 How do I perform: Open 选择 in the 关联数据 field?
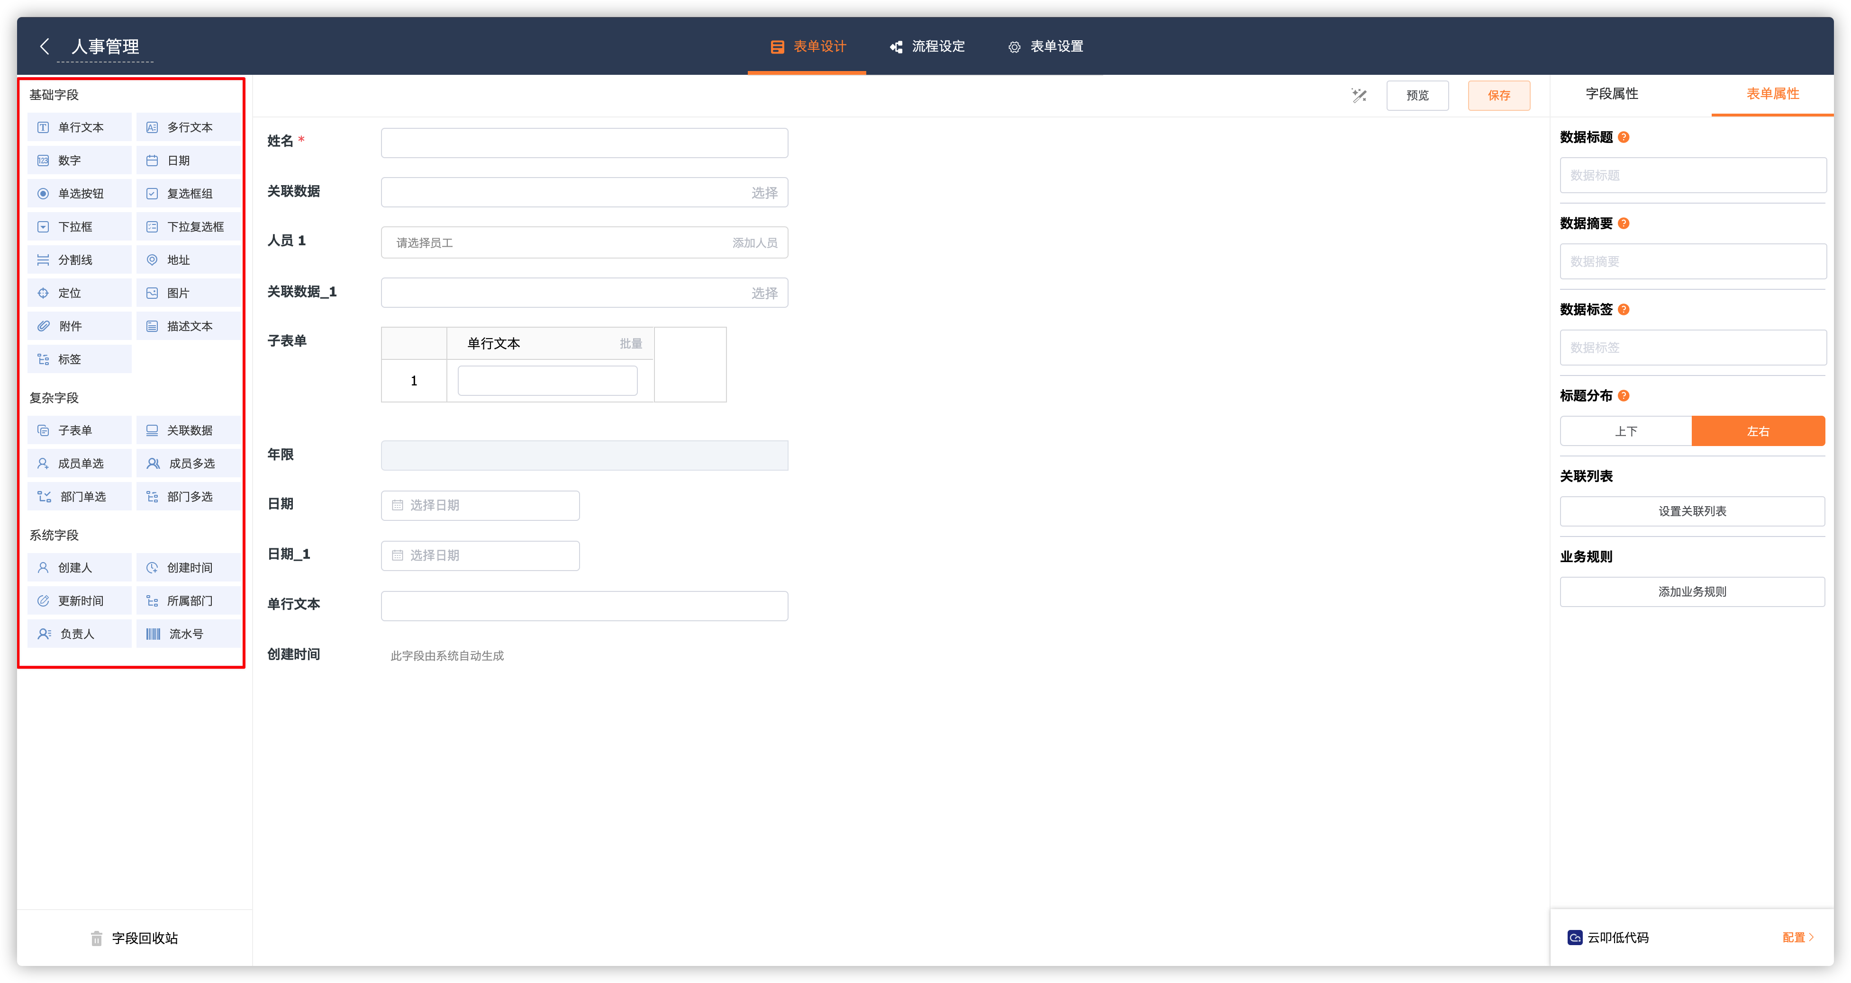tap(764, 193)
